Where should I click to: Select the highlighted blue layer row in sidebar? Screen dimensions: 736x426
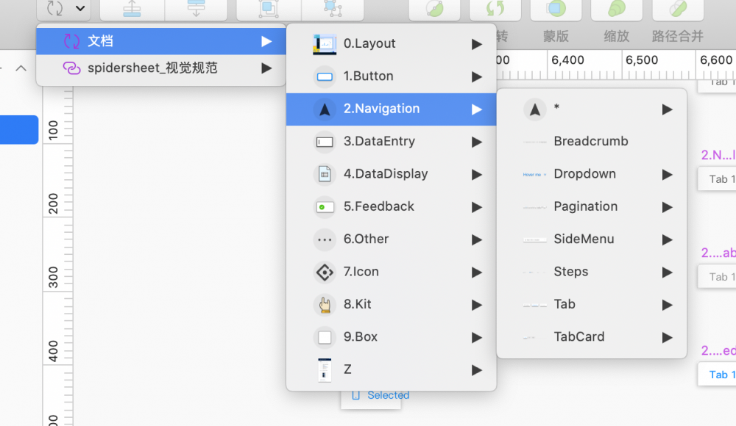19,130
